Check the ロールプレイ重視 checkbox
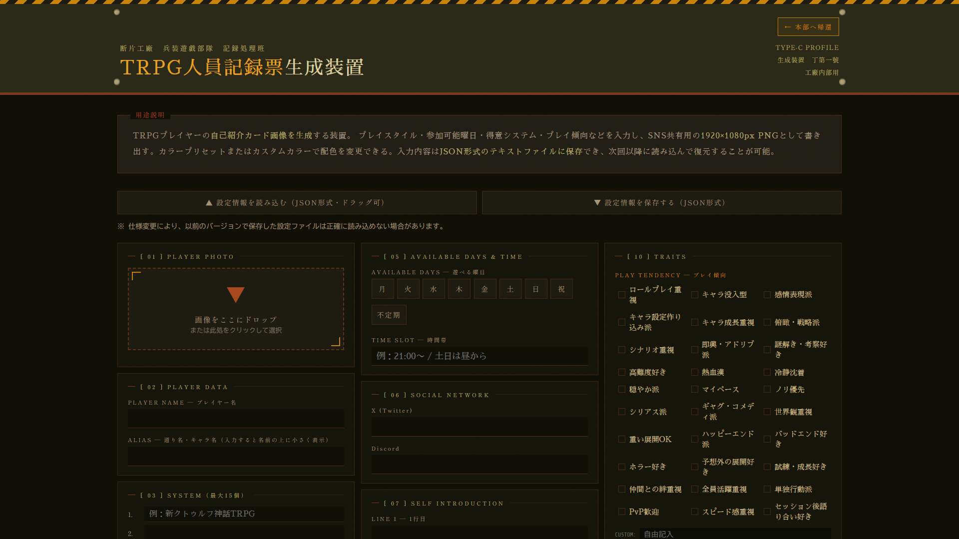Viewport: 959px width, 539px height. coord(622,295)
